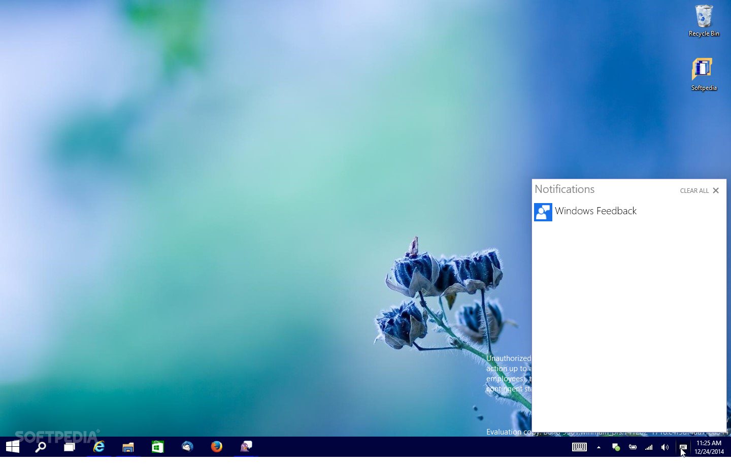Open the touch keyboard
This screenshot has width=731, height=464.
(579, 447)
